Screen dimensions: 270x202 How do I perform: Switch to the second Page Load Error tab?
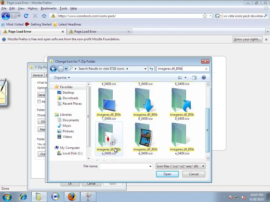click(99, 32)
